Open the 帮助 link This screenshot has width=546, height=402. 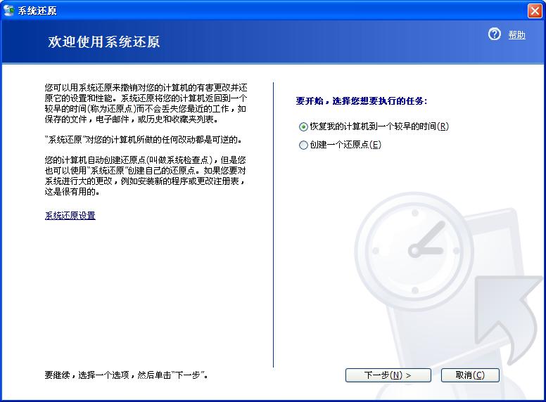click(516, 35)
